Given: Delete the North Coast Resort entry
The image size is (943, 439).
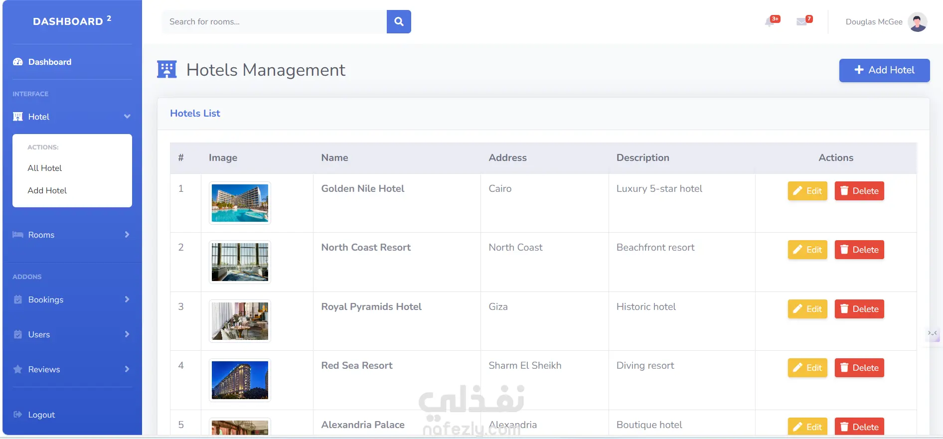Looking at the screenshot, I should click(859, 250).
